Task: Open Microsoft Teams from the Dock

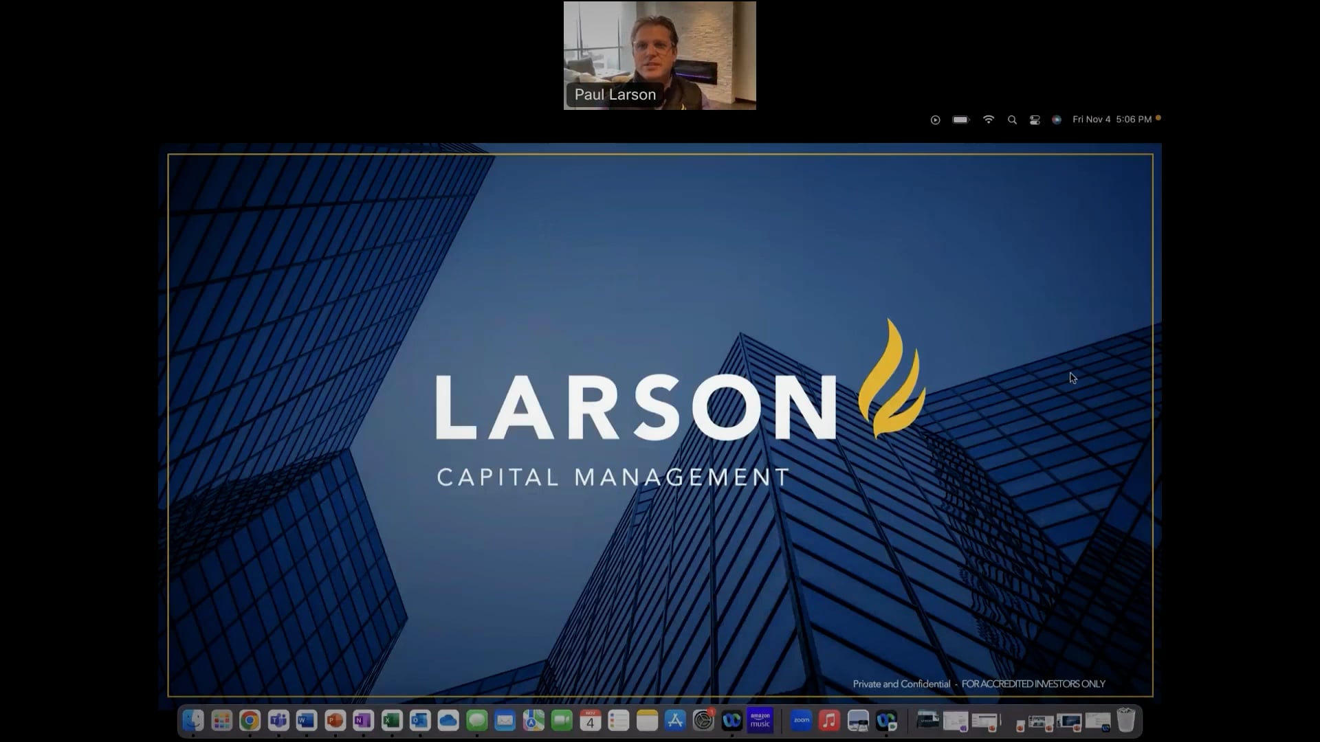Action: (278, 720)
